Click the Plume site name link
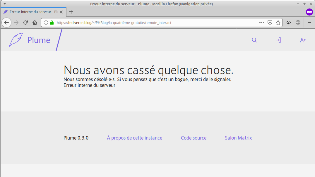Screen dimensions: 315x177 (x=39, y=40)
